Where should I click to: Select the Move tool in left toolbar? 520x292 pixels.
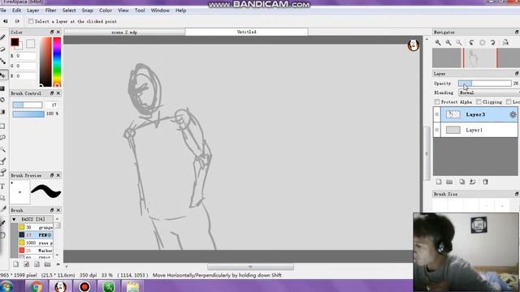pyautogui.click(x=3, y=75)
